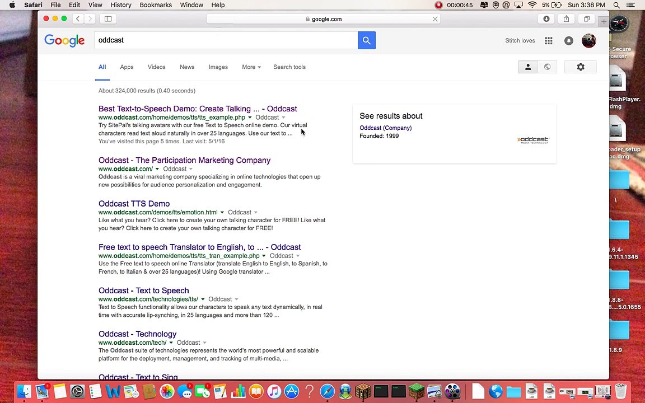Open the File menu
645x403 pixels.
55,5
